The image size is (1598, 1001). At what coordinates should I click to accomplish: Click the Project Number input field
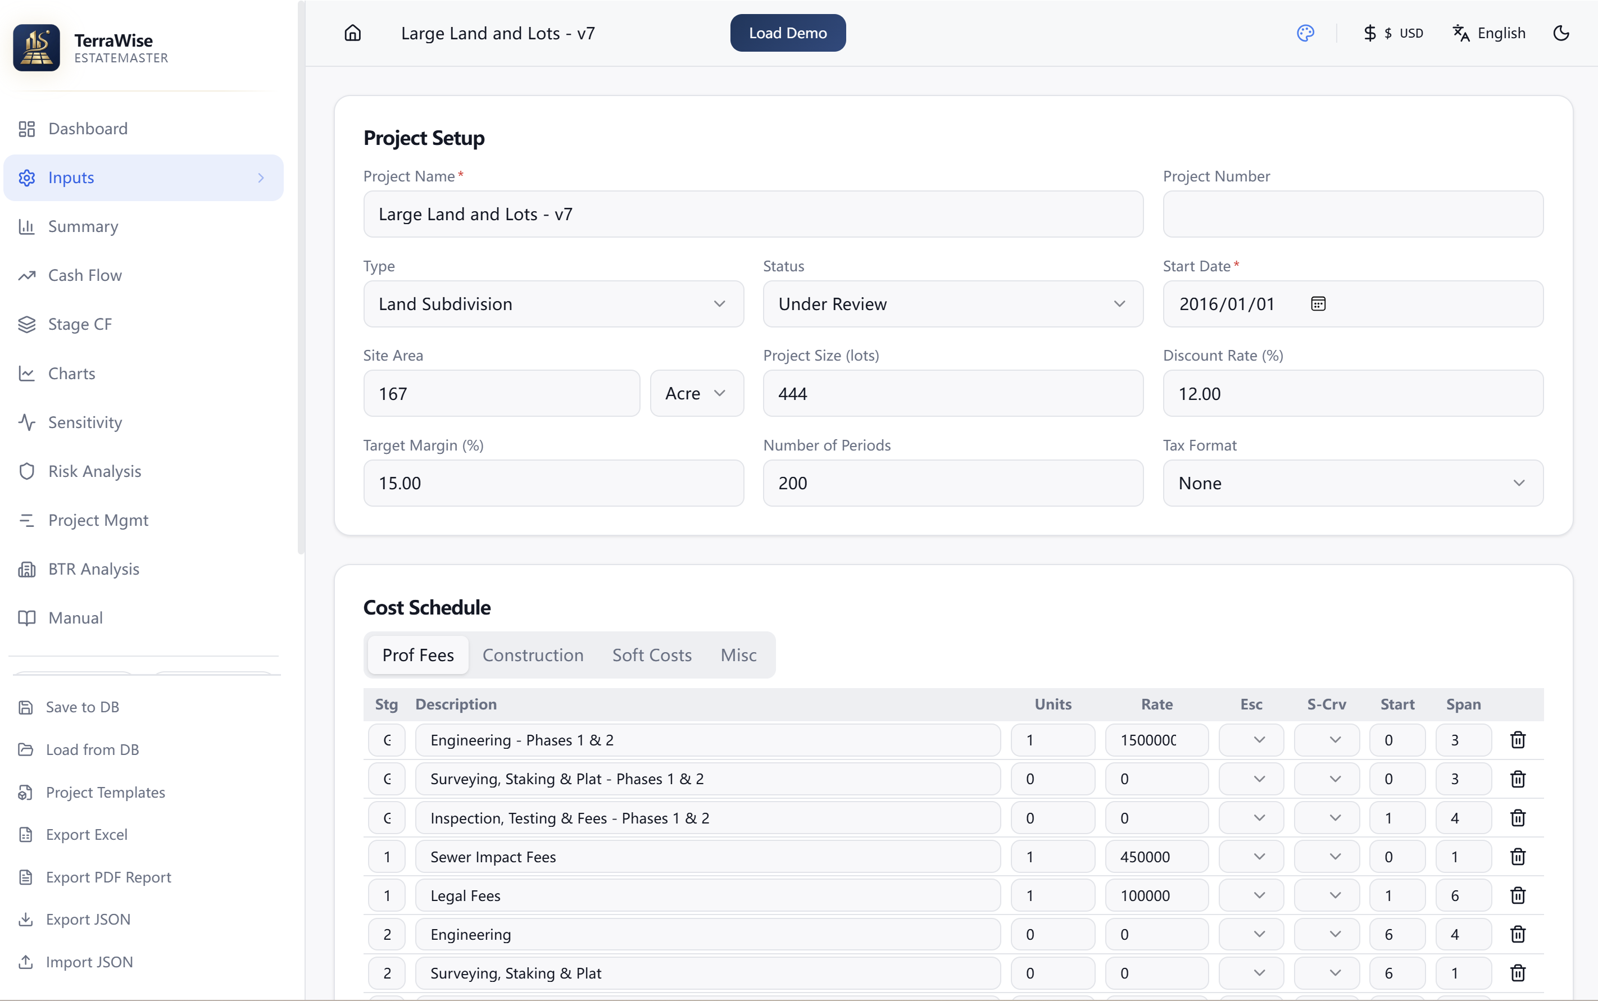[1352, 215]
